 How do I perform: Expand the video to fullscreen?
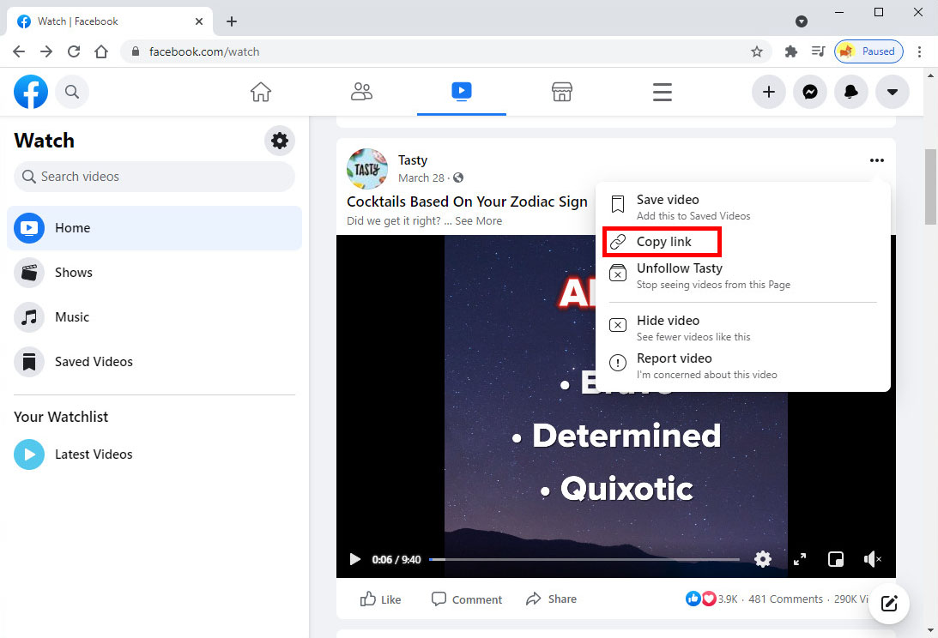click(800, 559)
